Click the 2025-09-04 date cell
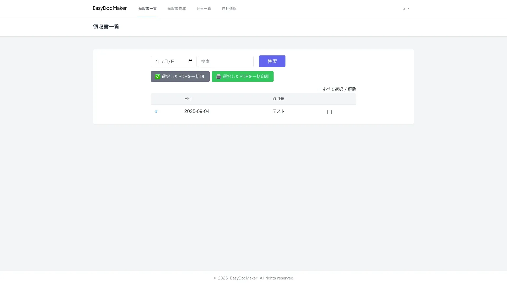This screenshot has height=285, width=507. [x=197, y=111]
